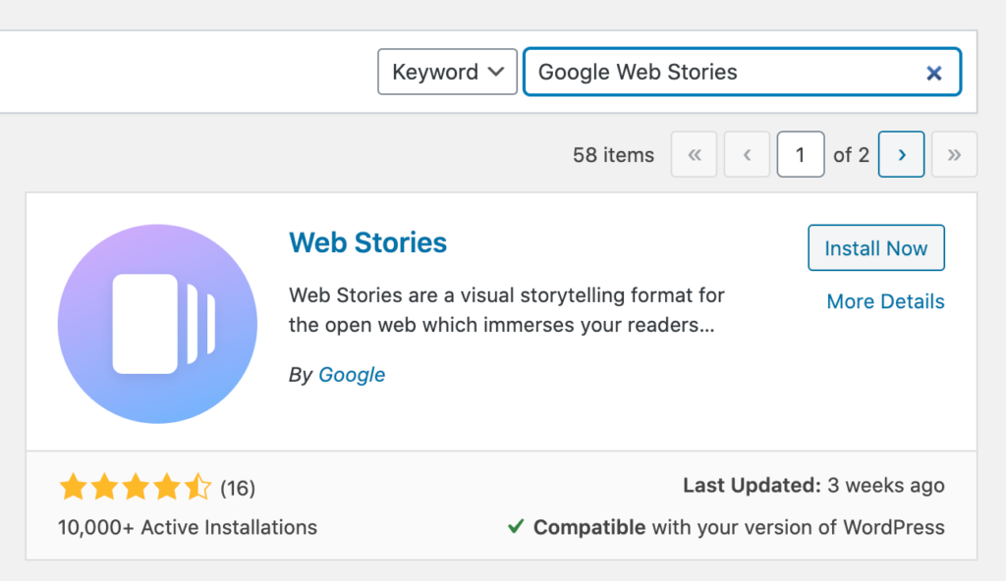This screenshot has height=581, width=1006.
Task: Click the previous page arrow
Action: pos(747,154)
